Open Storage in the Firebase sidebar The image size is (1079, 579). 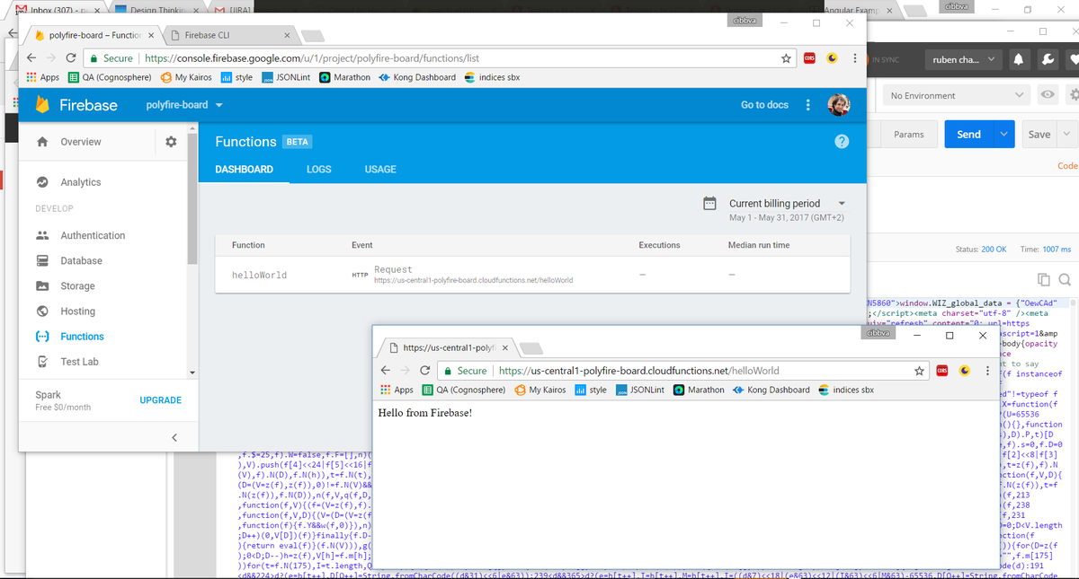77,285
